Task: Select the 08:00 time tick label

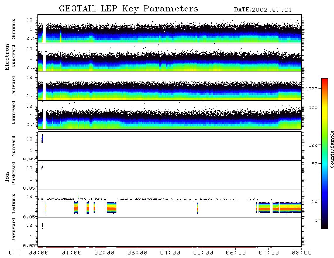Action: click(x=302, y=253)
